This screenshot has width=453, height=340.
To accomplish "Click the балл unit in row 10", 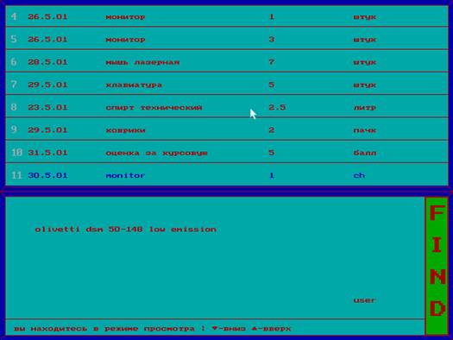I will pyautogui.click(x=365, y=153).
